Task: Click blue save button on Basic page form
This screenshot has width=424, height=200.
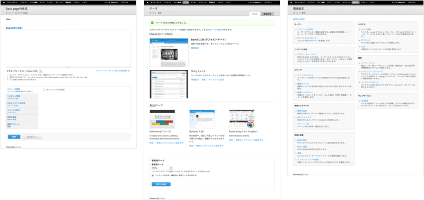Action: click(14, 137)
